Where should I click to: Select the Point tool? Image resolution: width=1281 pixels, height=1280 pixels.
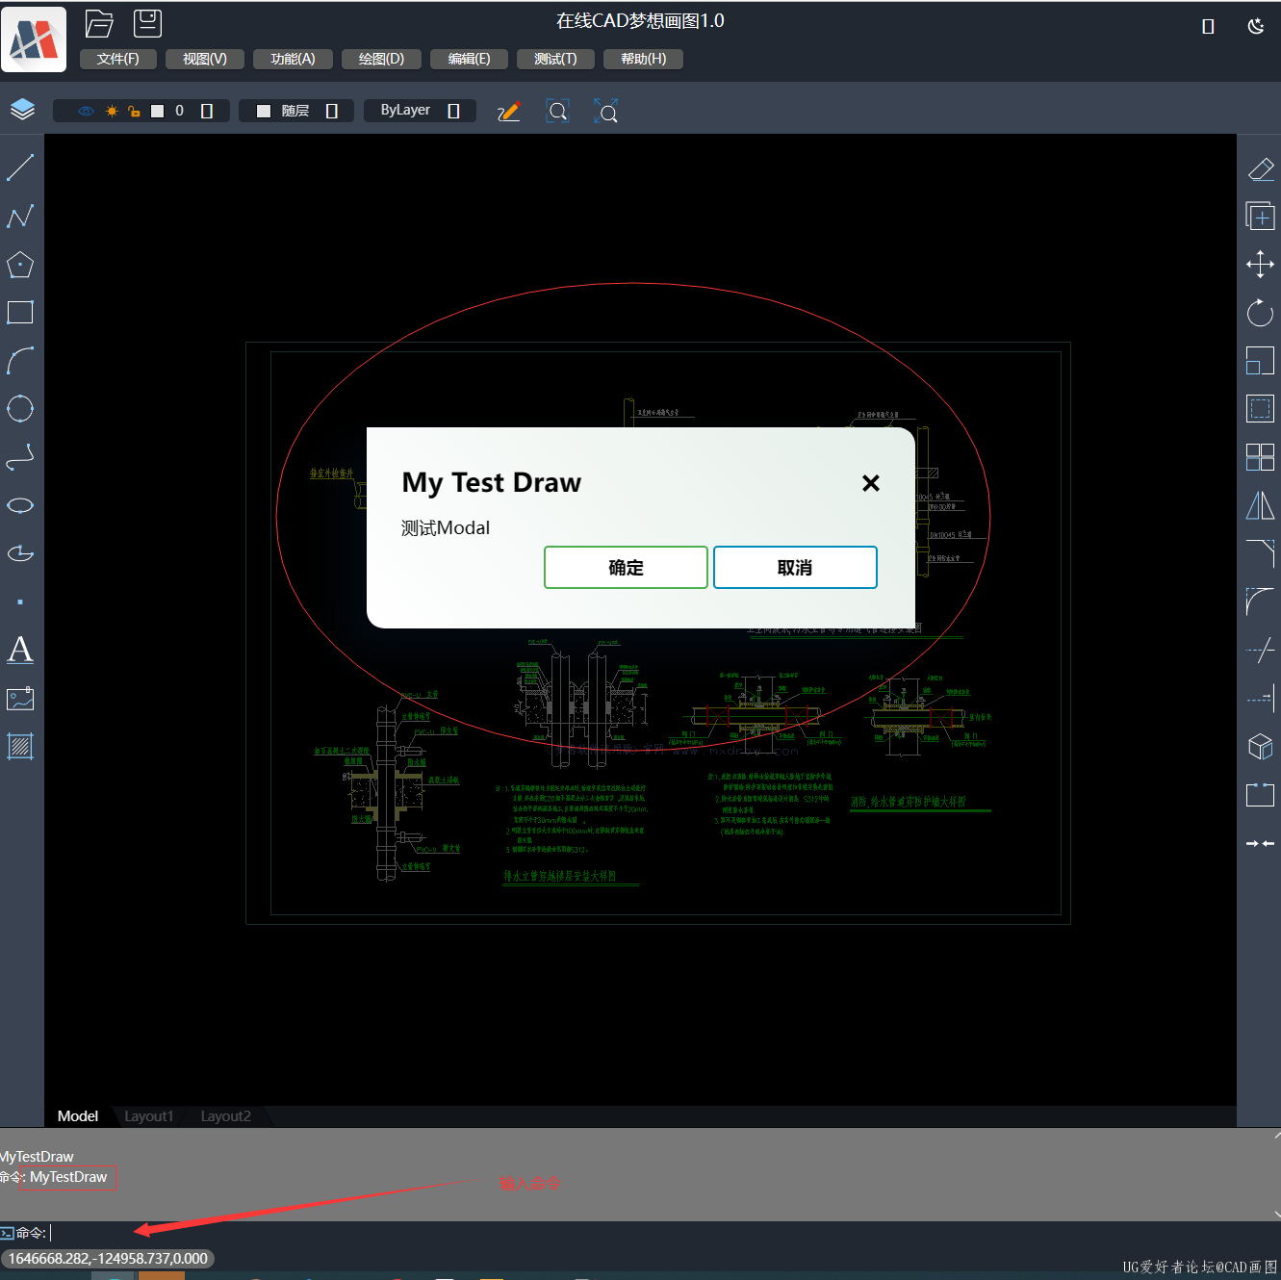[20, 602]
